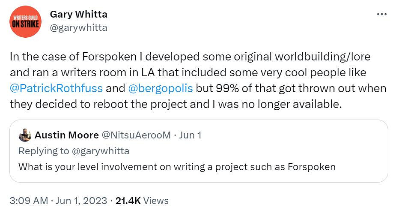Click the "Views" label

pyautogui.click(x=156, y=201)
